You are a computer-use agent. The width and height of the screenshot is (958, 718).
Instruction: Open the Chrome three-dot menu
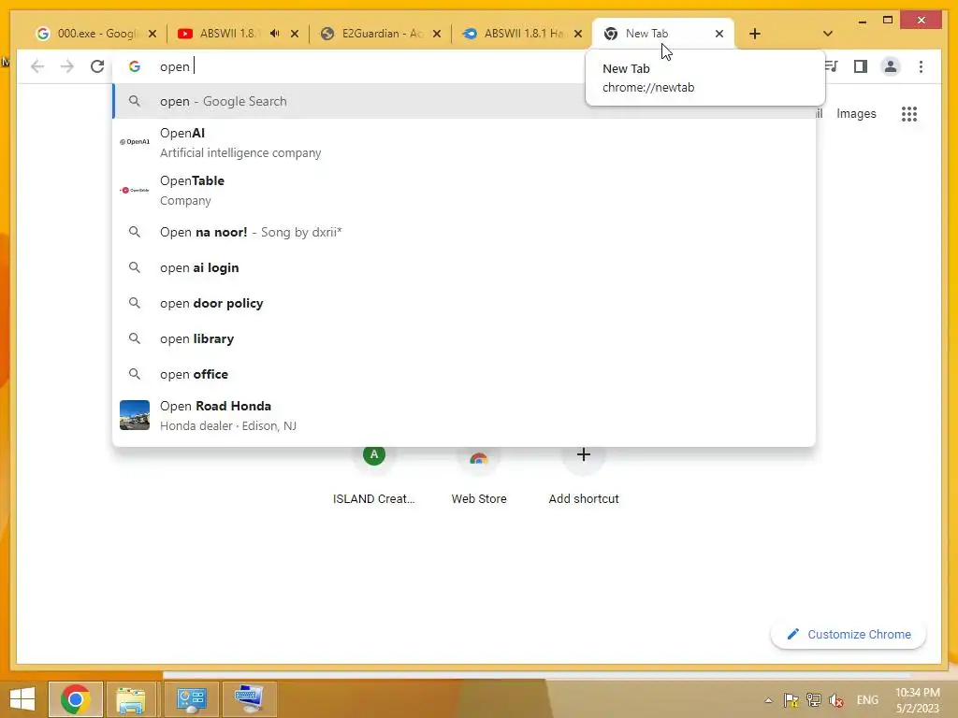[921, 66]
